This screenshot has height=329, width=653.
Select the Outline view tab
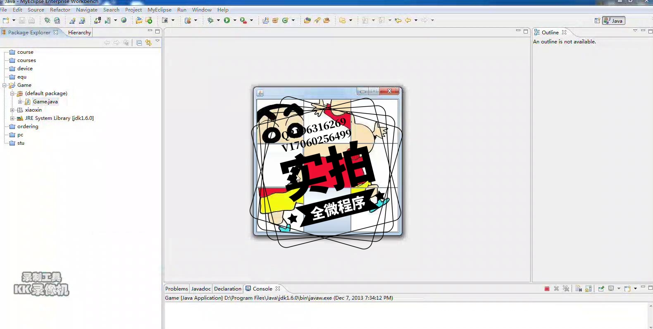(x=550, y=32)
